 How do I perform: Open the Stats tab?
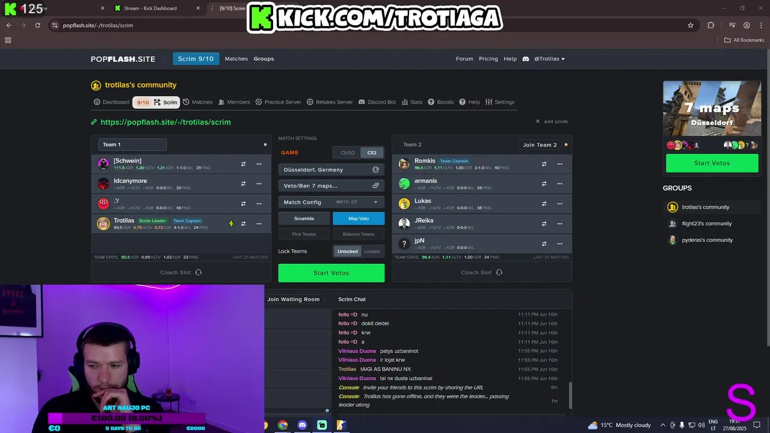pyautogui.click(x=412, y=102)
